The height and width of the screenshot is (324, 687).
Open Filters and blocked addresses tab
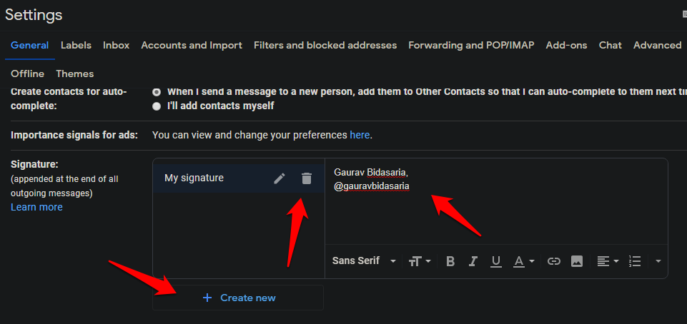325,45
